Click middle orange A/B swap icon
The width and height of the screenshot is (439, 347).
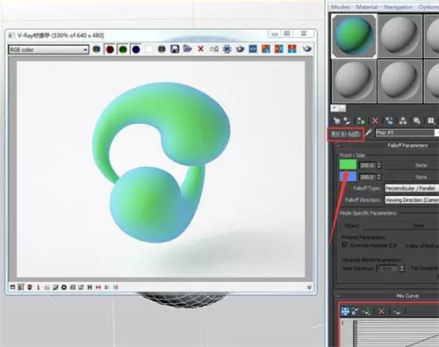pos(278,49)
